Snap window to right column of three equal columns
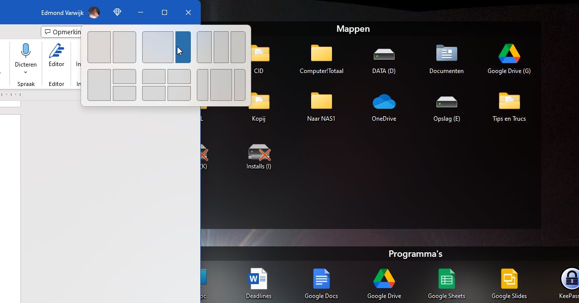 click(x=238, y=47)
